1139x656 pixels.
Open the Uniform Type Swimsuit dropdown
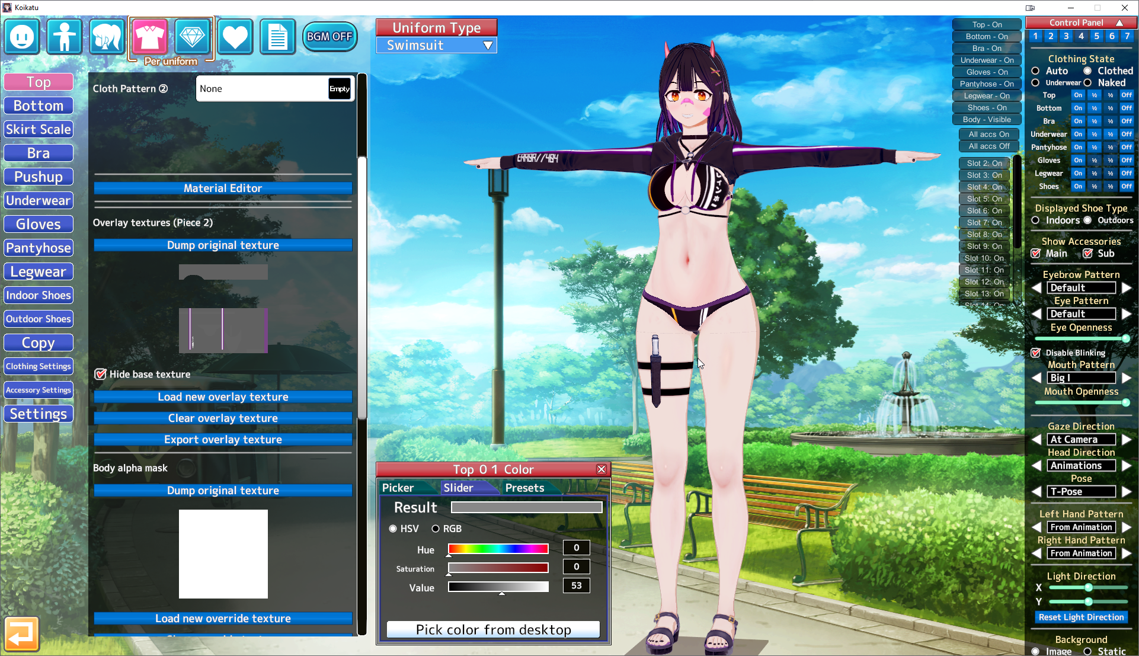436,45
